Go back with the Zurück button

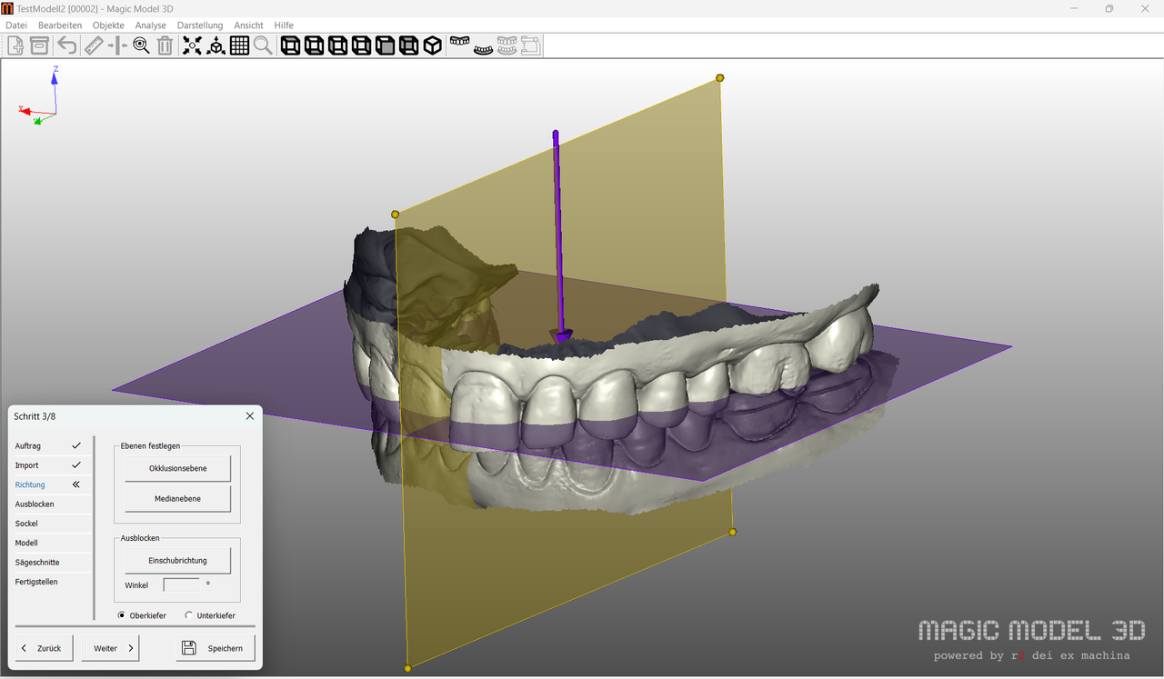(45, 648)
